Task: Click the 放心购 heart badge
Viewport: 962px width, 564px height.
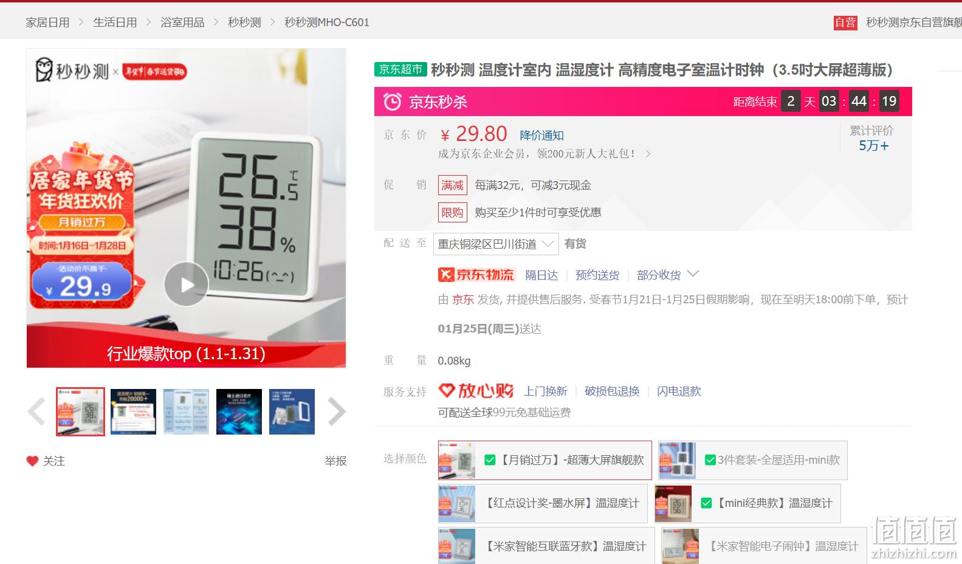Action: click(x=476, y=391)
